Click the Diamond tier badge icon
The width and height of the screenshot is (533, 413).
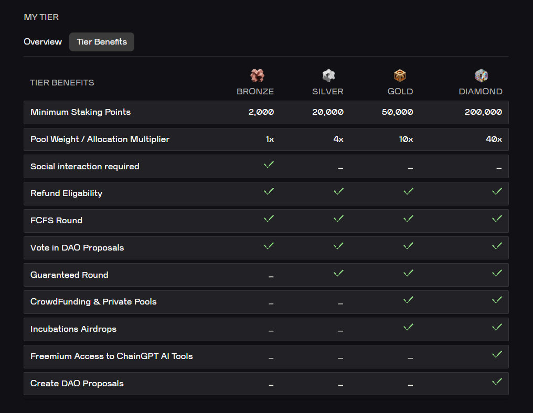point(481,75)
